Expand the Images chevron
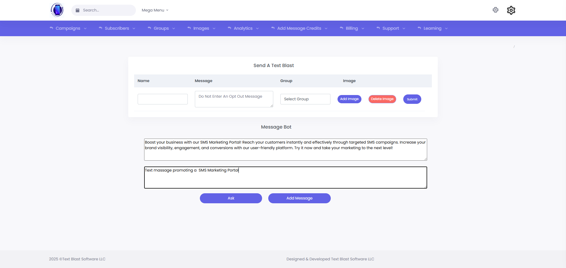This screenshot has height=268, width=566. (x=214, y=29)
